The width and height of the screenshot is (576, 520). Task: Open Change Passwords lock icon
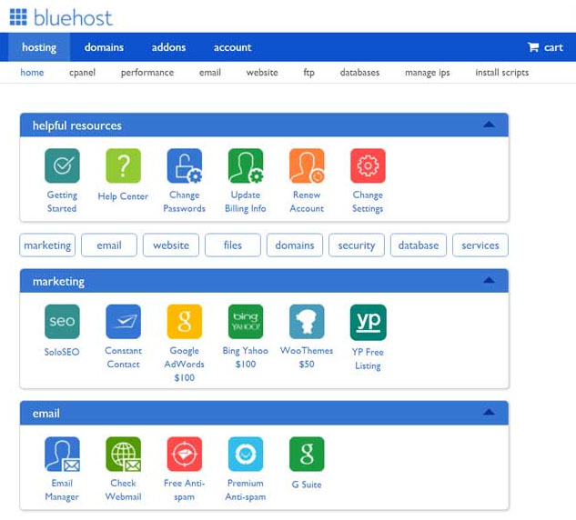click(185, 165)
